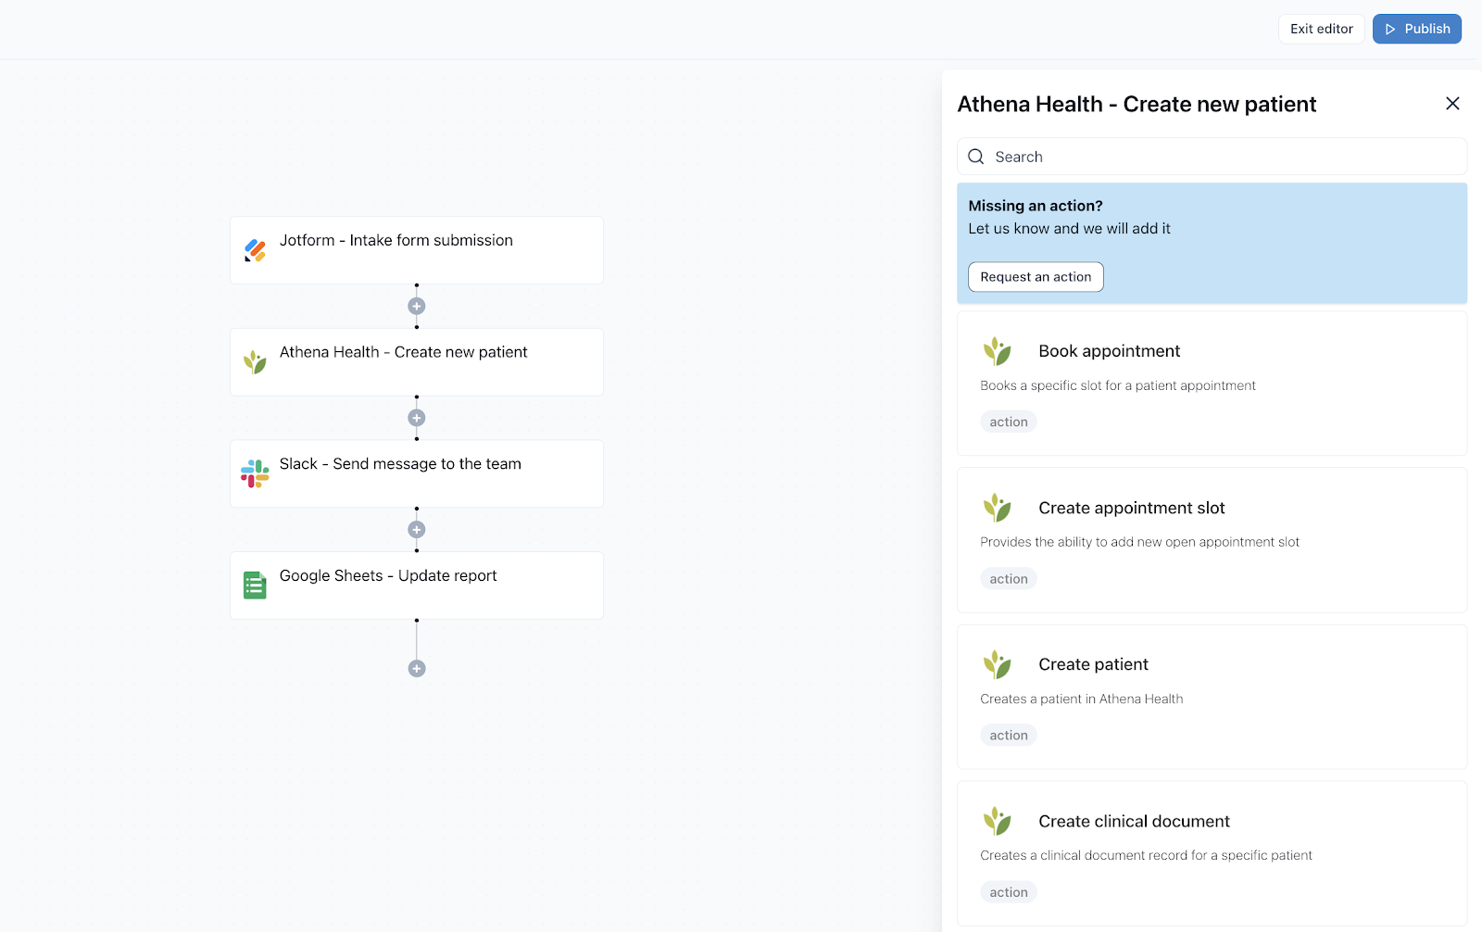Click the play icon inside Publish button
This screenshot has width=1482, height=932.
(x=1390, y=29)
